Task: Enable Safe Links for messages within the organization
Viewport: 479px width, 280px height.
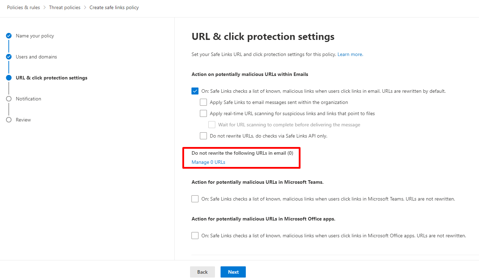Action: pyautogui.click(x=203, y=102)
